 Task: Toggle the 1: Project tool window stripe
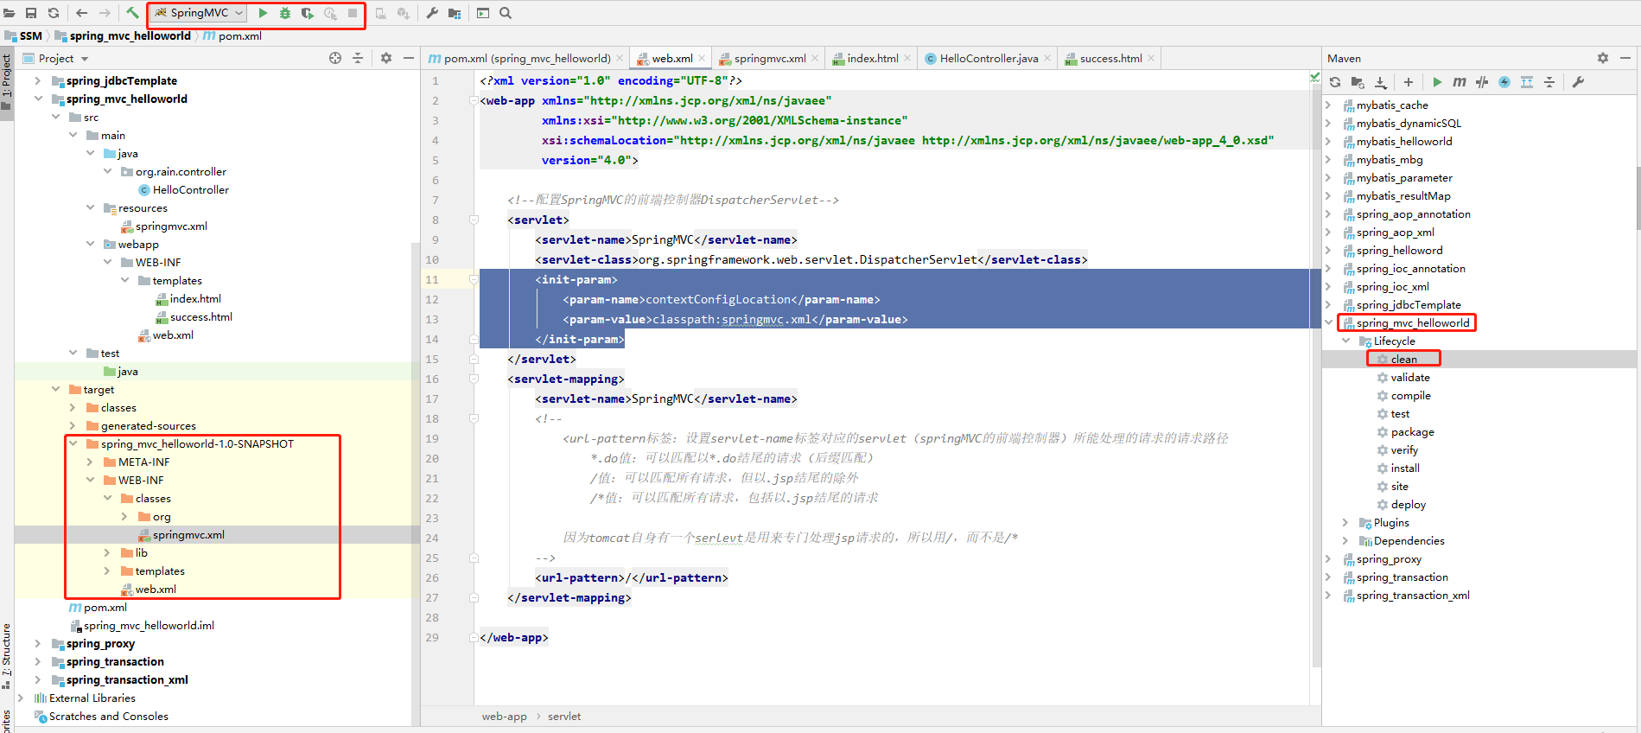pos(6,82)
